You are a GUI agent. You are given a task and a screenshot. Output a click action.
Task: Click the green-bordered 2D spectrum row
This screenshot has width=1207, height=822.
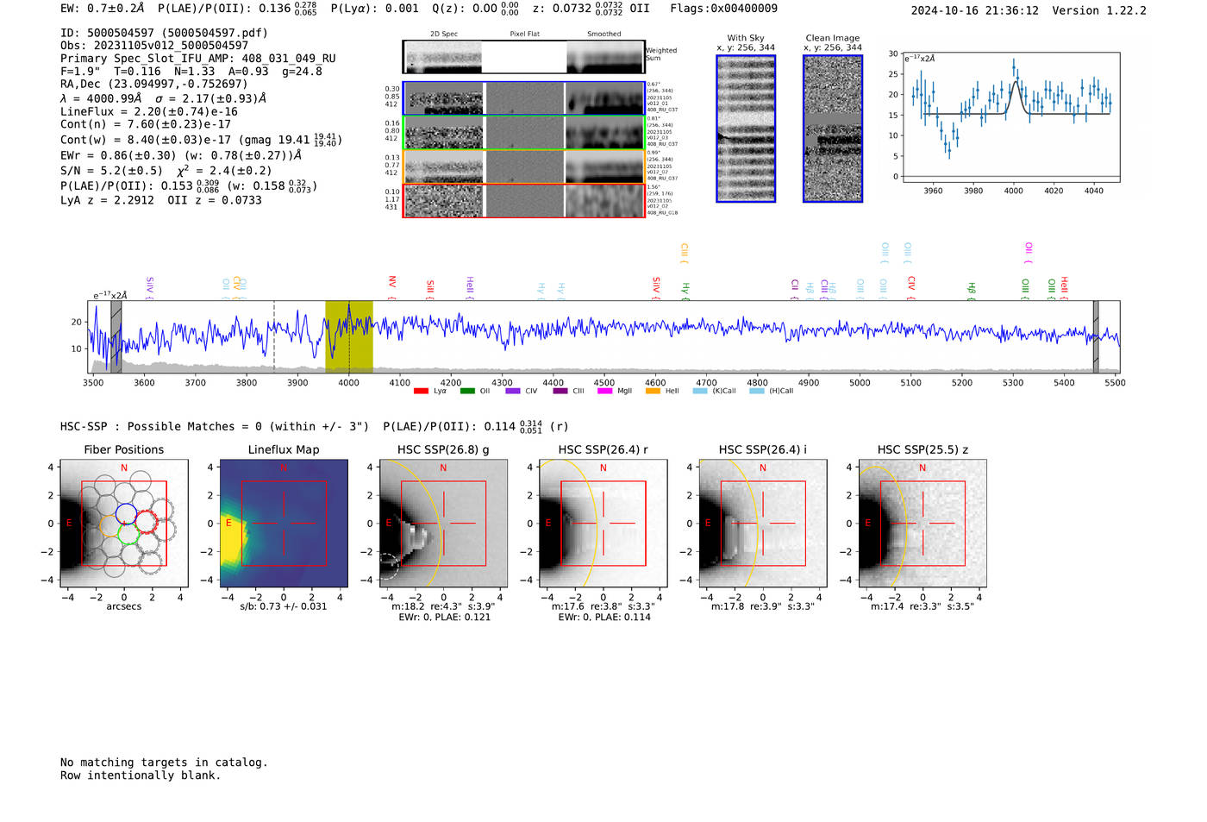(523, 132)
